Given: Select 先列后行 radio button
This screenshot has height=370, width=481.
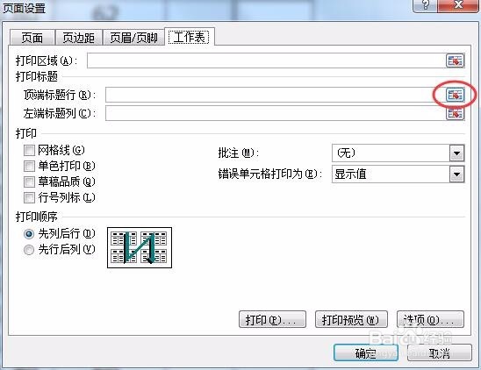Looking at the screenshot, I should (29, 234).
